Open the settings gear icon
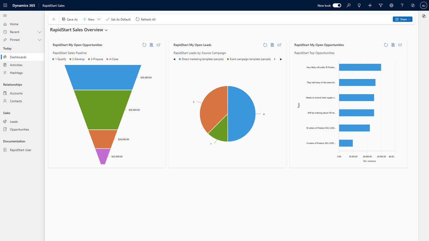Viewport: 429px width, 241px height. (x=391, y=5)
